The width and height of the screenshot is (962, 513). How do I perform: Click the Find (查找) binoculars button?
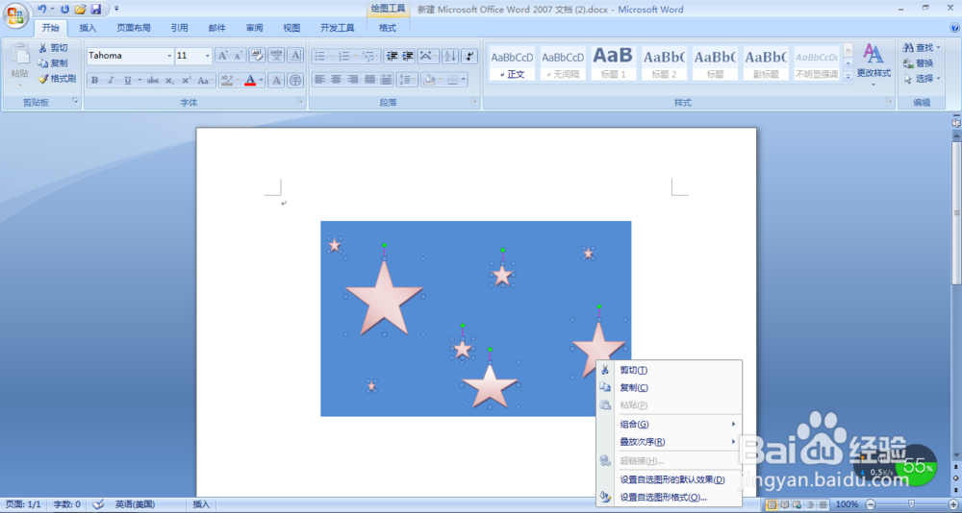coord(922,47)
